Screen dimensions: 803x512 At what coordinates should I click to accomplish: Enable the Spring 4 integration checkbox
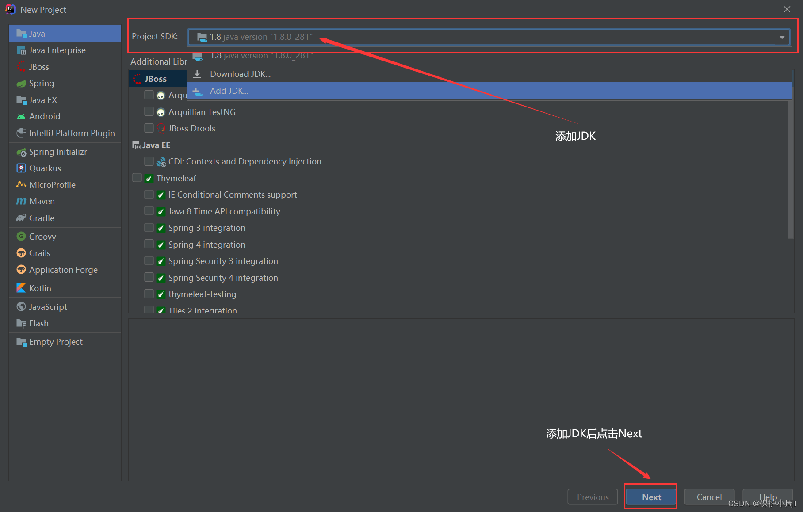point(149,245)
